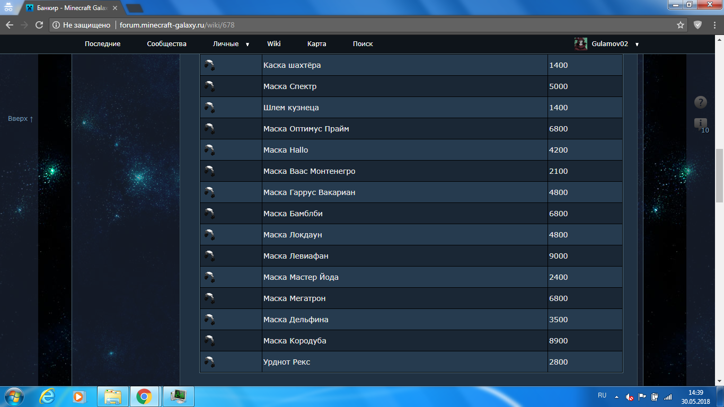This screenshot has width=724, height=407.
Task: Click the reload page icon
Action: point(39,25)
